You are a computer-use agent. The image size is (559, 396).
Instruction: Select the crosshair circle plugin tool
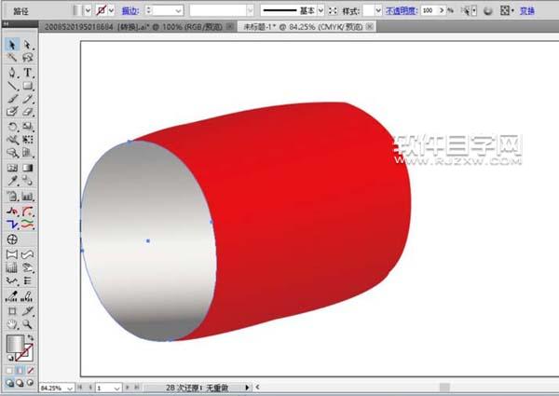point(12,239)
